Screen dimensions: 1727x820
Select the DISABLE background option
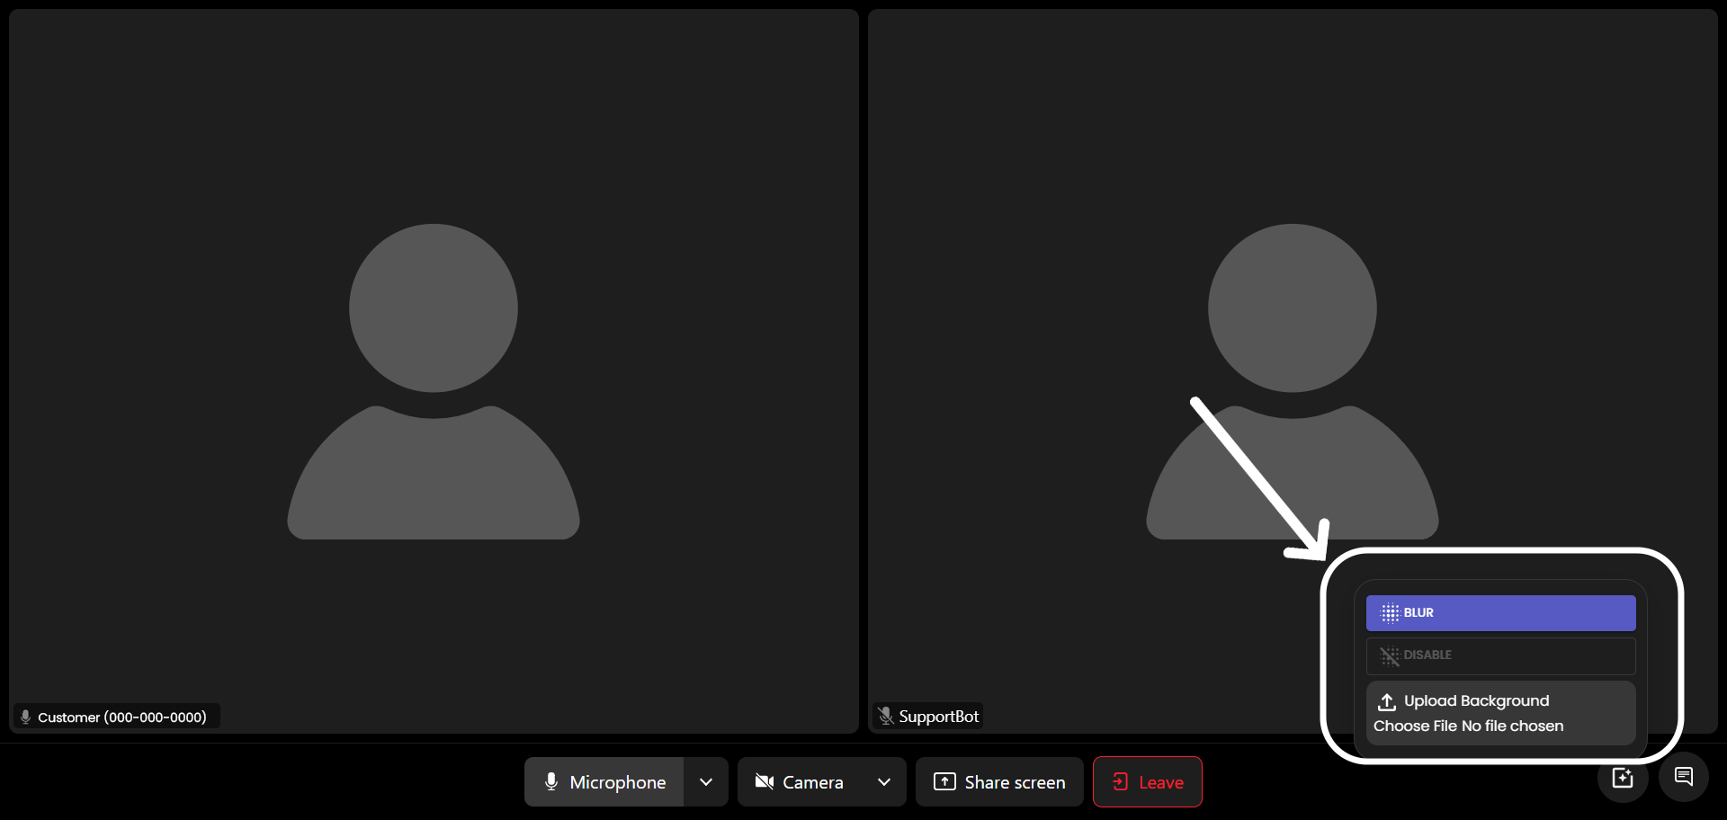pos(1500,655)
